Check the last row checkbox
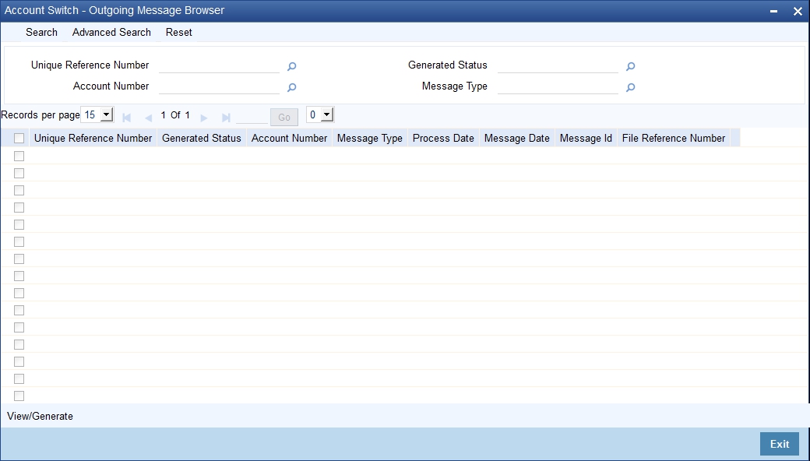The height and width of the screenshot is (461, 810). [x=19, y=396]
